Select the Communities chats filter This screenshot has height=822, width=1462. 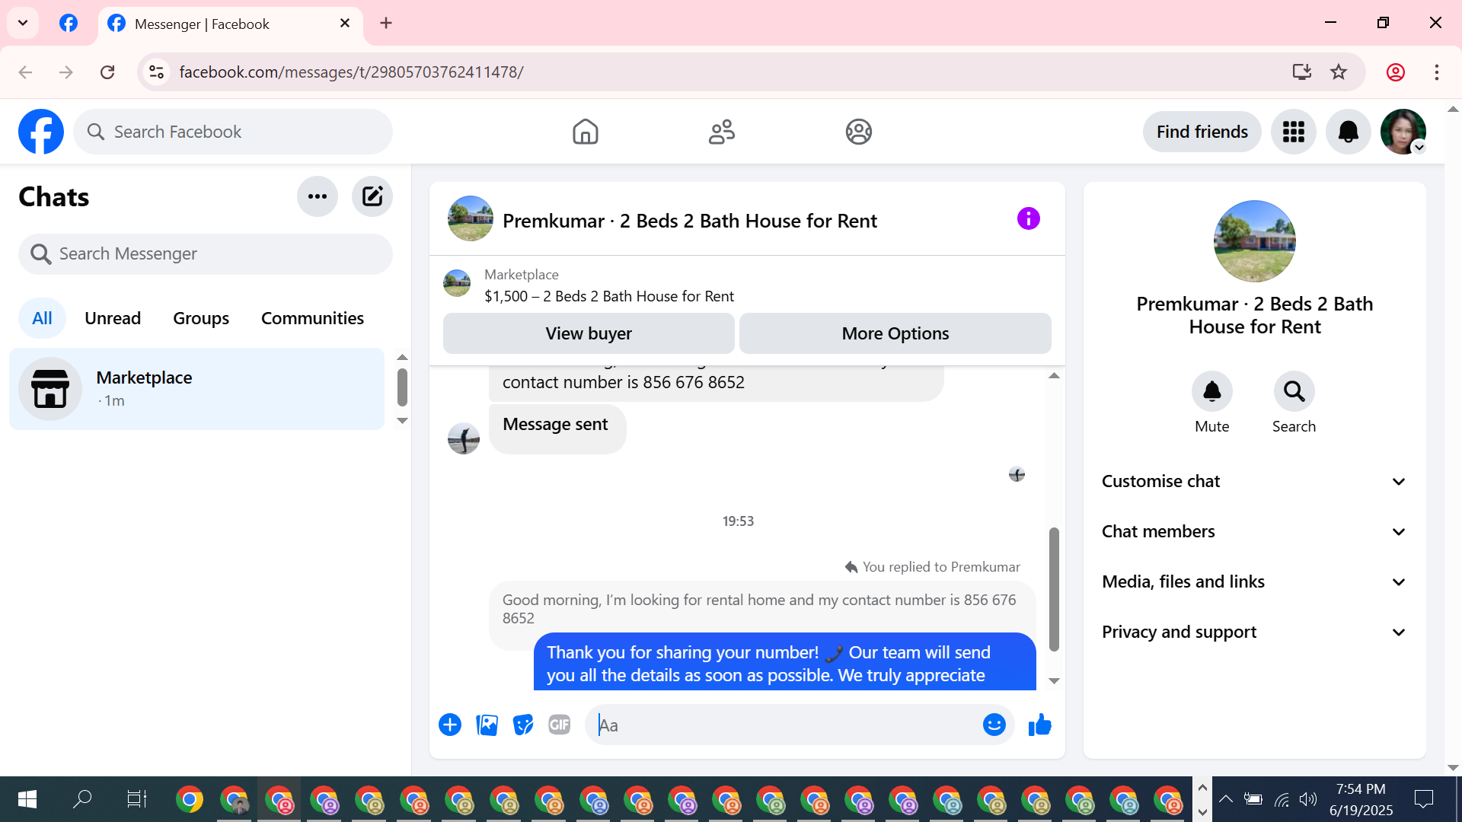(312, 318)
